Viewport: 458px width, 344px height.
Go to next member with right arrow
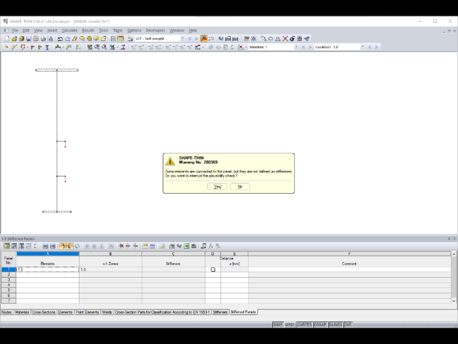(310, 47)
